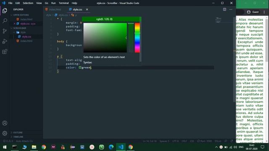The height and width of the screenshot is (151, 269).
Task: Show hidden system tray icons
Action: 216,147
